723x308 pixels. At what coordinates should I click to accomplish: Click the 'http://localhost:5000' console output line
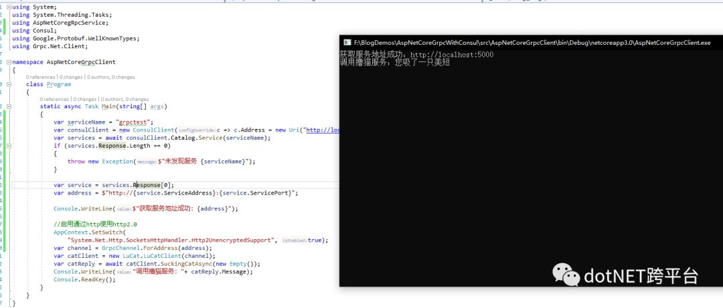(x=416, y=55)
